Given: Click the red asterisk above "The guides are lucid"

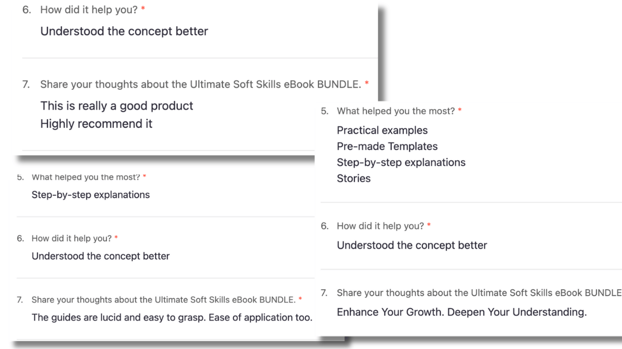Looking at the screenshot, I should click(300, 299).
